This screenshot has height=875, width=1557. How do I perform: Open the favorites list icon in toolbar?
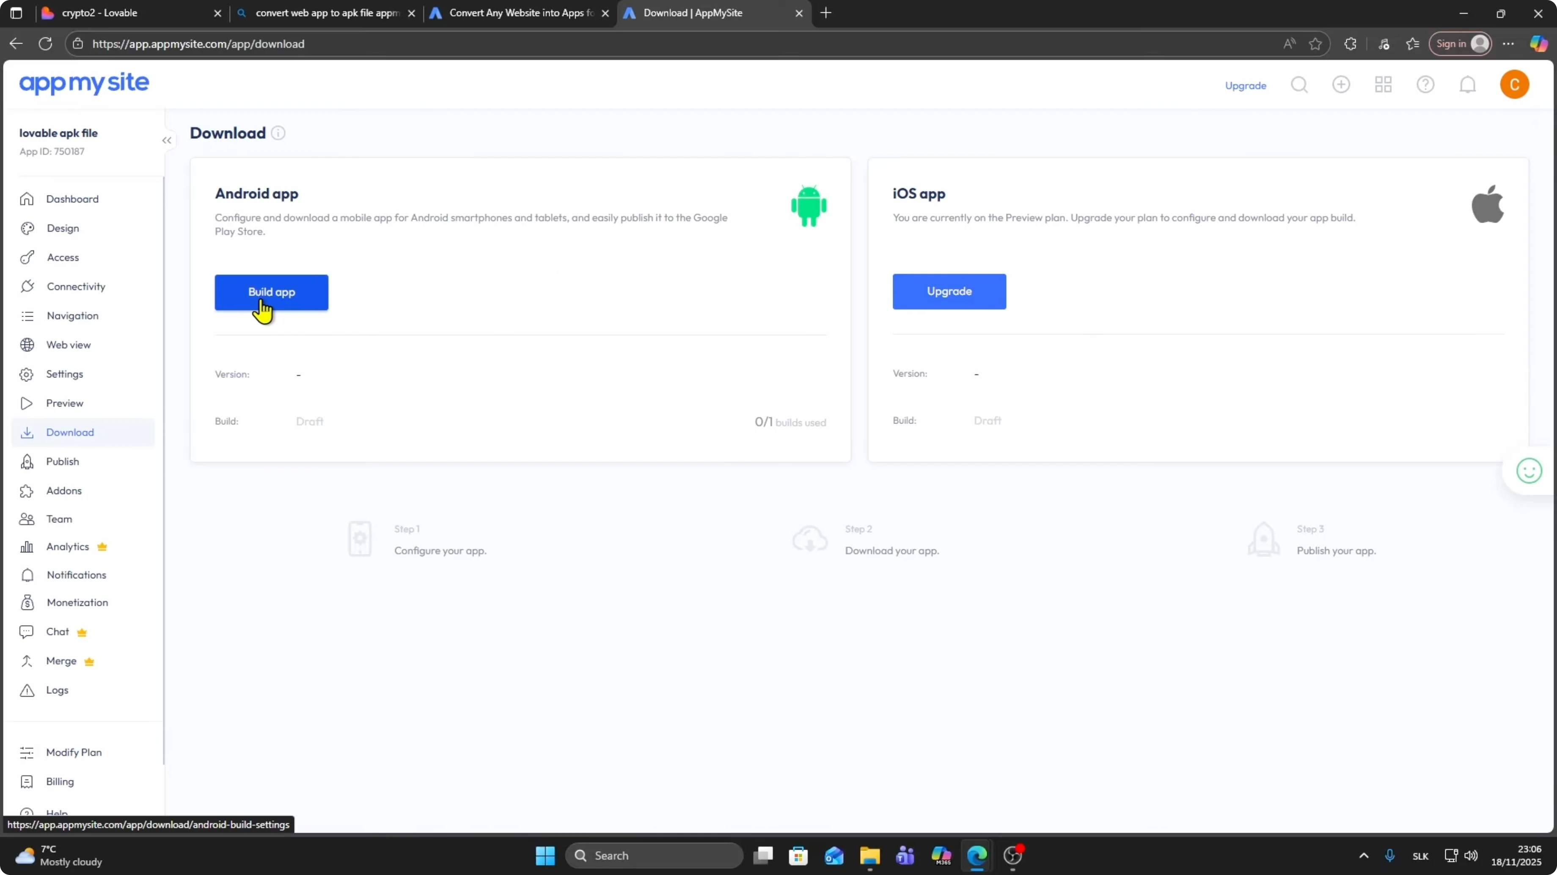pos(1413,44)
